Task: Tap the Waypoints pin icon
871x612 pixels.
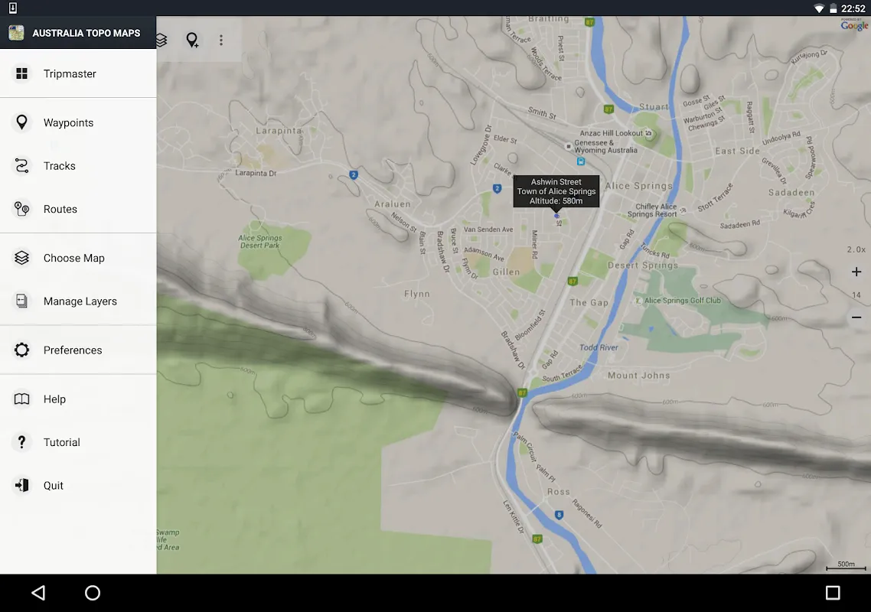Action: tap(21, 122)
